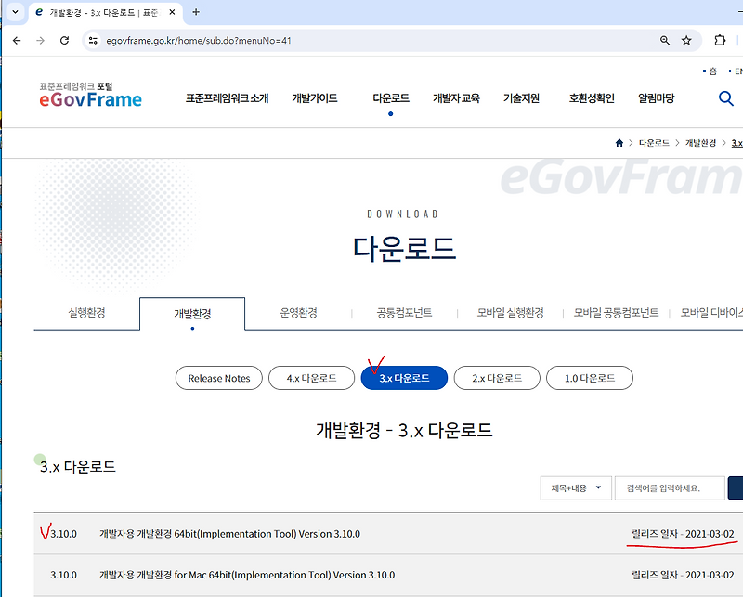743x597 pixels.
Task: Click the Release Notes button
Action: tap(218, 378)
